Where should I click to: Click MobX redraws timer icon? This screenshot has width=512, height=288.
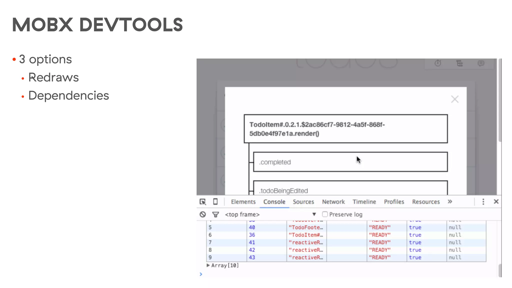438,63
